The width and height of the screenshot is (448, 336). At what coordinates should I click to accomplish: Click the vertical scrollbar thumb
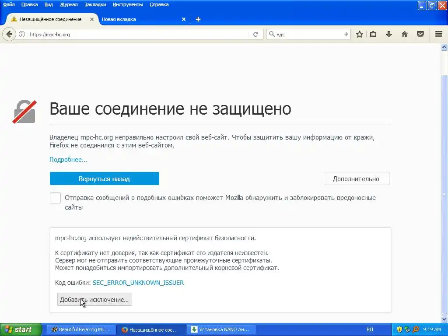[444, 194]
